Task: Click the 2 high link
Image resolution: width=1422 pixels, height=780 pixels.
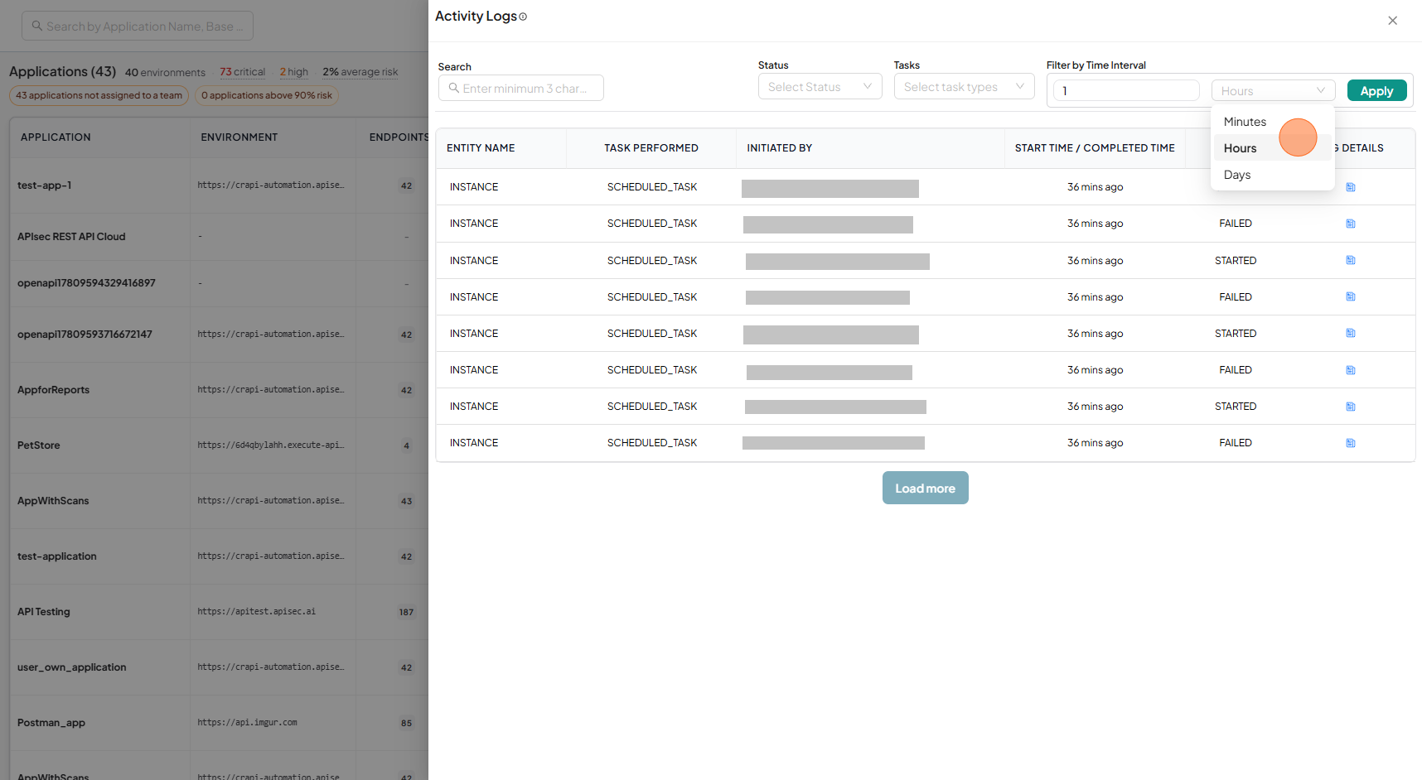Action: [x=293, y=72]
